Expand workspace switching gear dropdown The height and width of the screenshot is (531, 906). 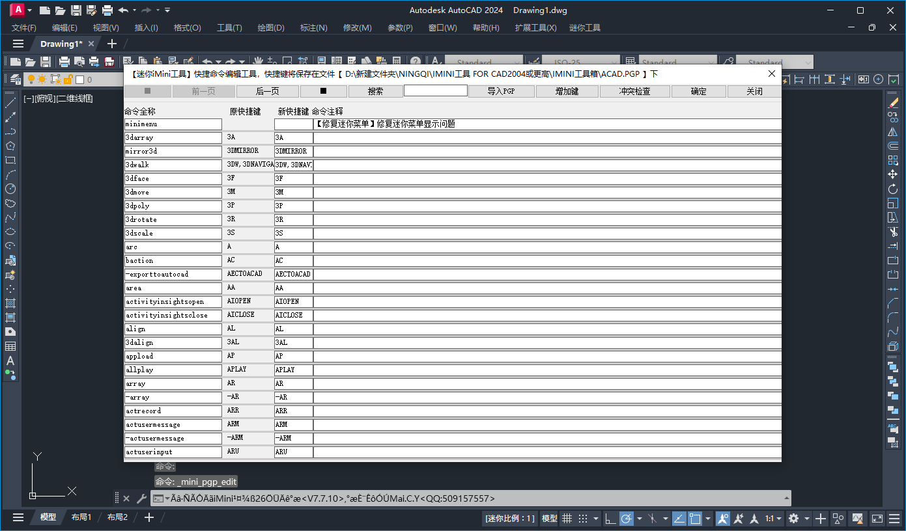[806, 519]
